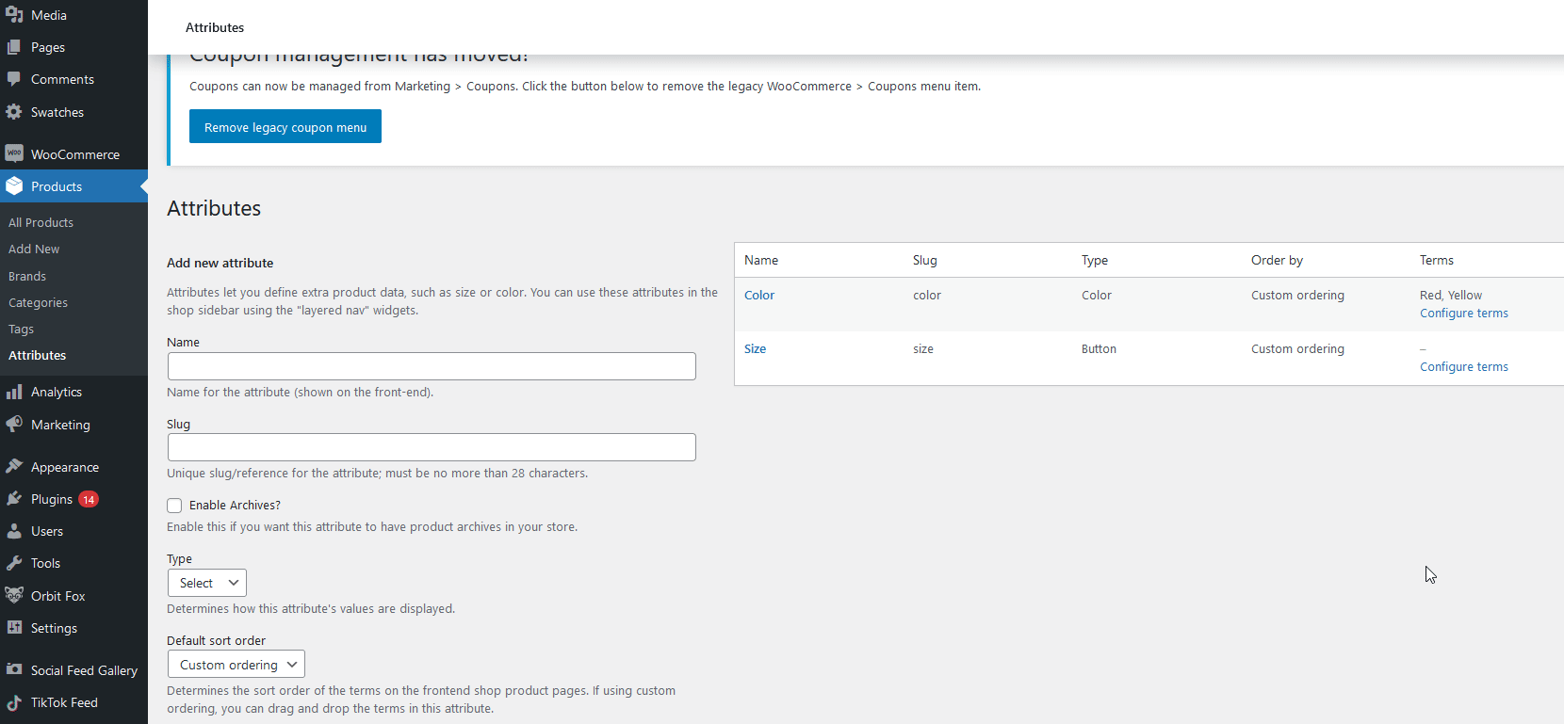Viewport: 1564px width, 724px height.
Task: Click the Pages icon in sidebar
Action: 14,47
